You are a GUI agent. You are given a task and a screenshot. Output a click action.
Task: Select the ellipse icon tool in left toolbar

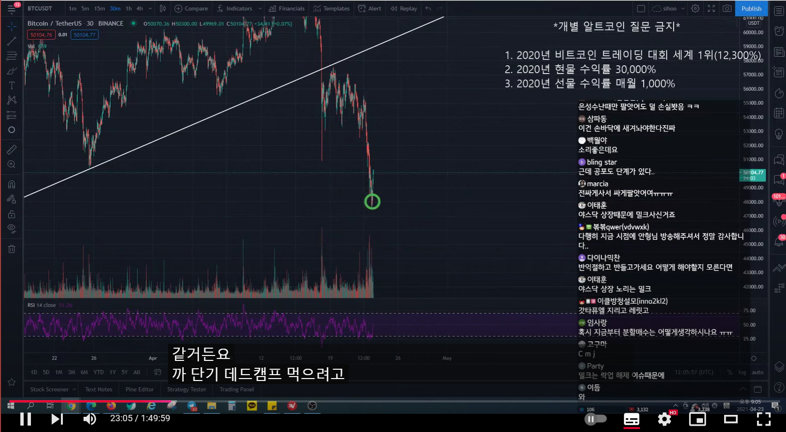pyautogui.click(x=12, y=130)
